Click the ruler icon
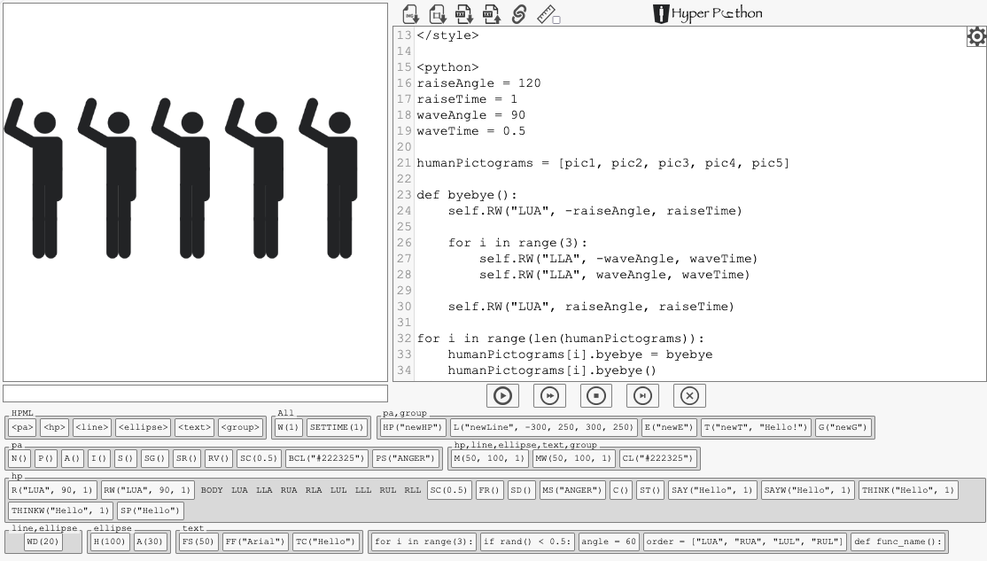Viewport: 987px width, 561px height. point(546,14)
